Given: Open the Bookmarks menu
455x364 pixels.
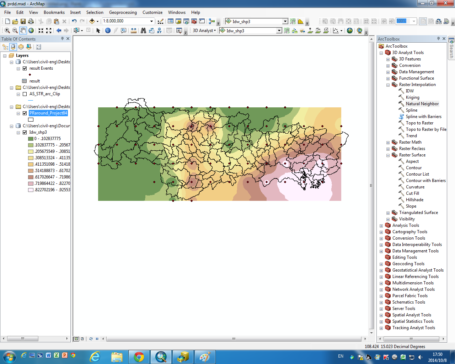Looking at the screenshot, I should tap(54, 12).
